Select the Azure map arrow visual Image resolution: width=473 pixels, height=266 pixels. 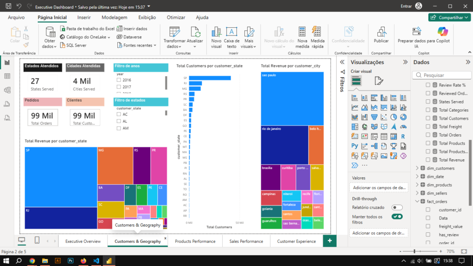click(x=394, y=127)
